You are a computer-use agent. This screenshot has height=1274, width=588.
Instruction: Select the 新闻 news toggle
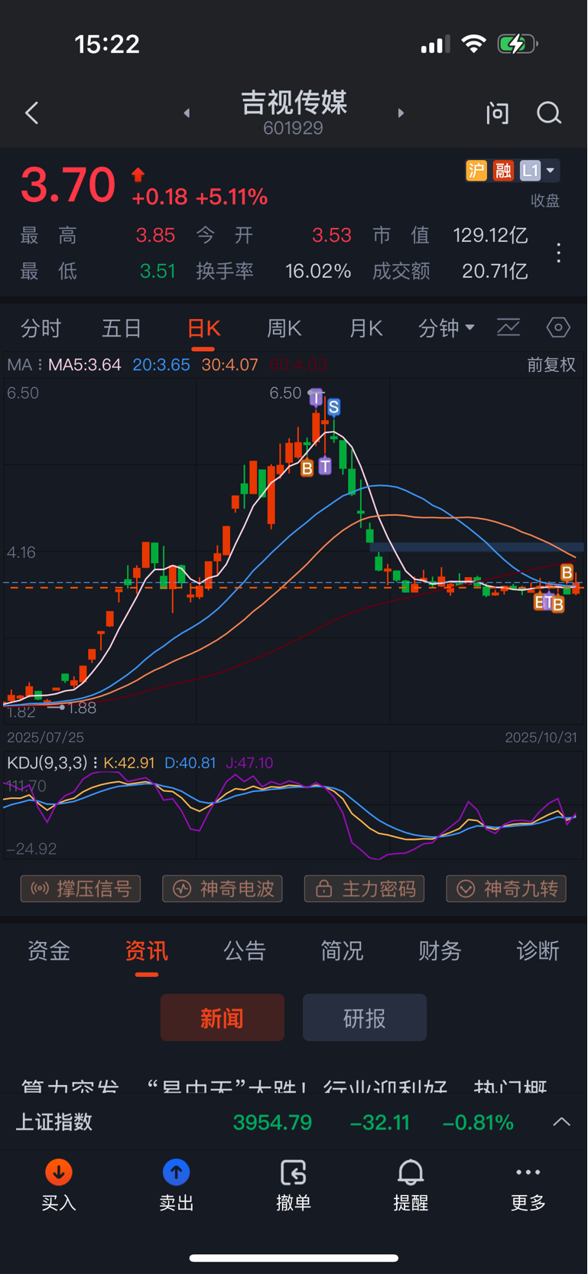point(223,1018)
